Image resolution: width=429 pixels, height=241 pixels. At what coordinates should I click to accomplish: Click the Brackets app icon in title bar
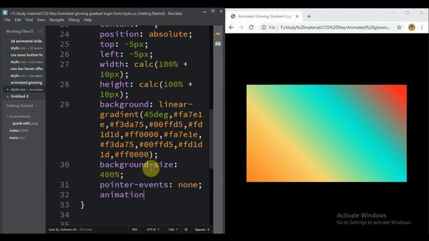click(5, 13)
